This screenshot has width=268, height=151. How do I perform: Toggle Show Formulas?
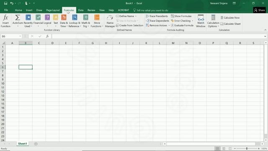181,16
